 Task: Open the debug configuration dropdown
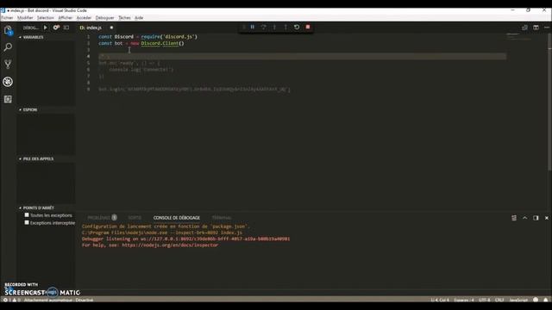(x=31, y=28)
